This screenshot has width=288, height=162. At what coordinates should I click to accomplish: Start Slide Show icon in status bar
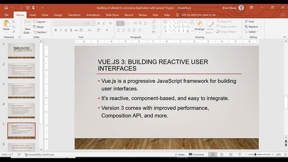[x=240, y=154]
